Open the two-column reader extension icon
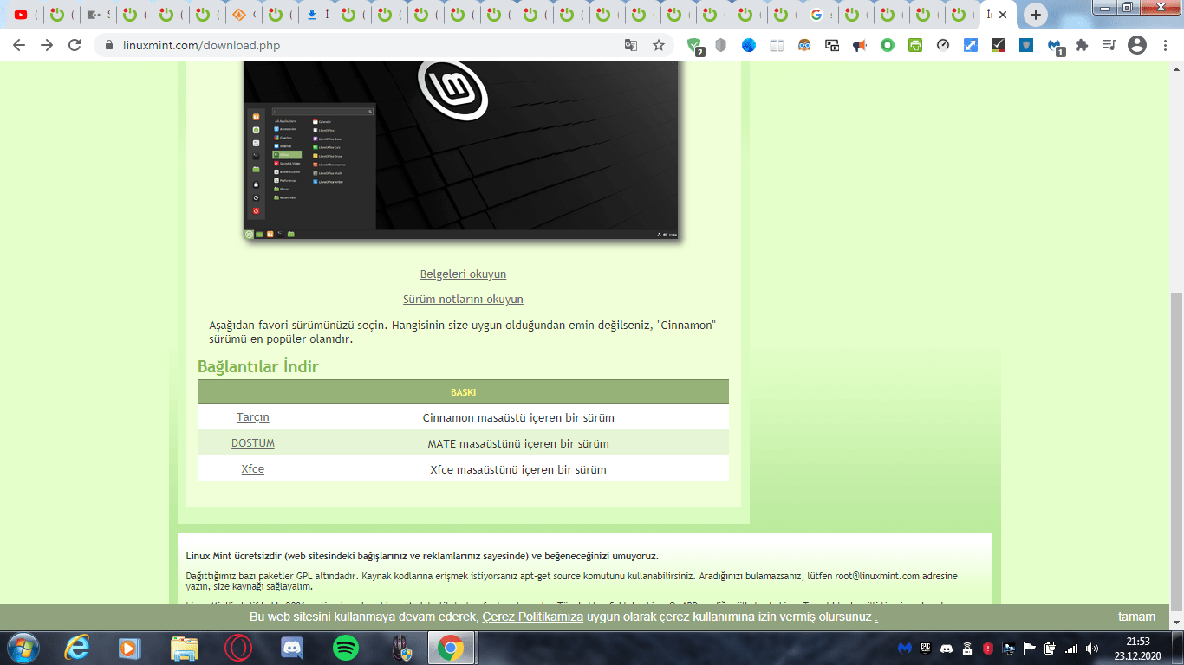Viewport: 1184px width, 665px height. click(x=776, y=45)
